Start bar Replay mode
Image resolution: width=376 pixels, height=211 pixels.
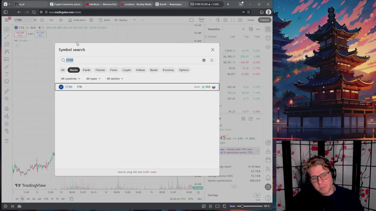point(121,20)
